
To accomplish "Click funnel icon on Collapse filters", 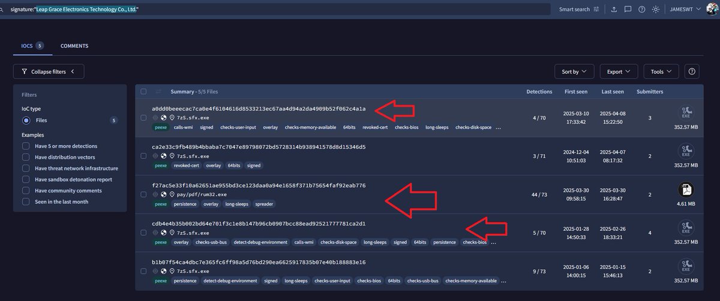I will click(25, 71).
